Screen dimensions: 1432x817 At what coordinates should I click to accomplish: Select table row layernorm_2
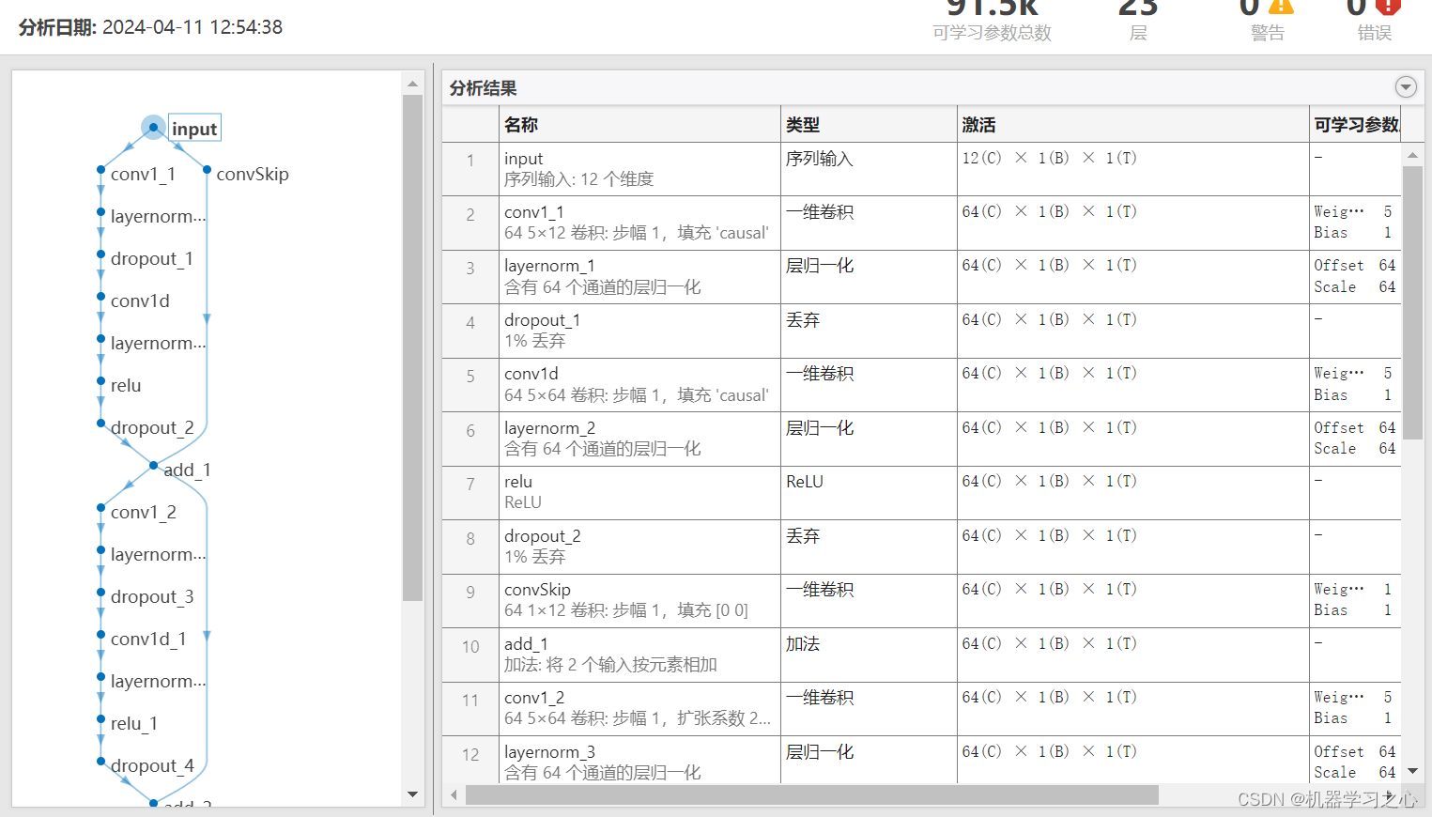coord(921,439)
